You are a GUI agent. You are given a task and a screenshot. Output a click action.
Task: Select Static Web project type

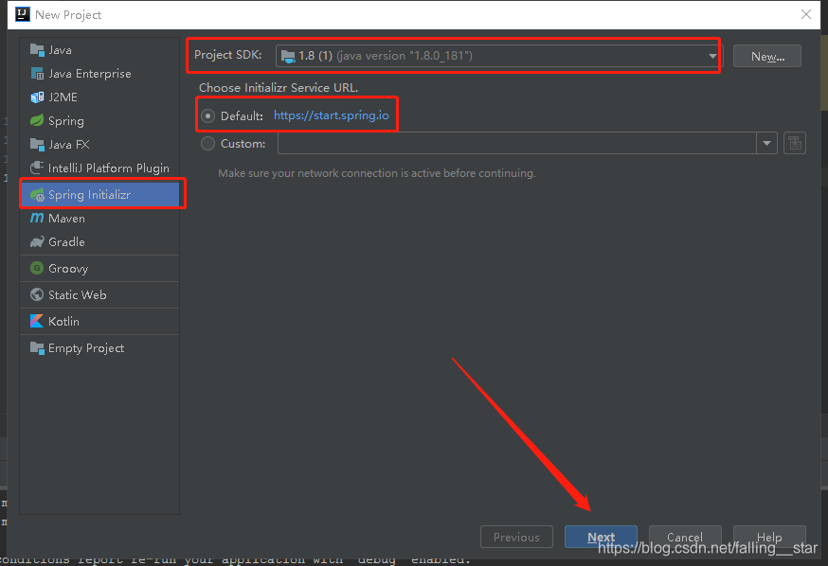[x=99, y=294]
